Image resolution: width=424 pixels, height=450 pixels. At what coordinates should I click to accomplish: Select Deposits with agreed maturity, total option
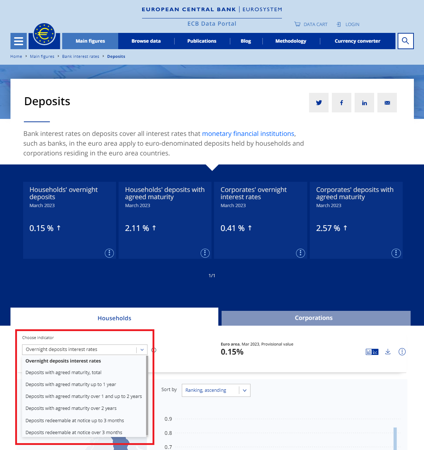tap(63, 372)
